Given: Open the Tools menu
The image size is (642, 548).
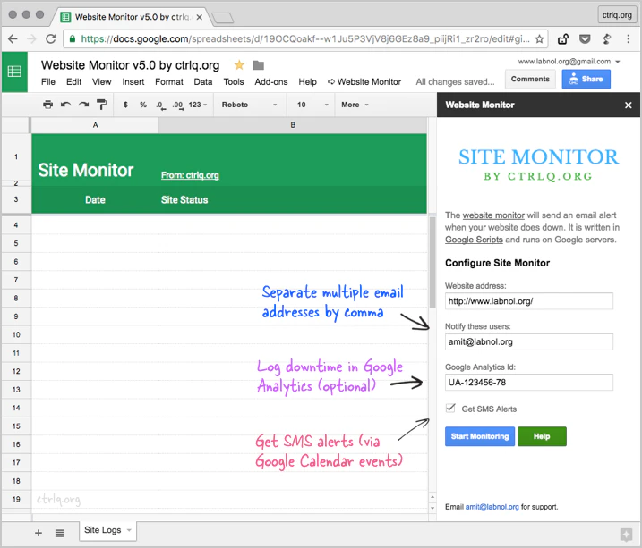Looking at the screenshot, I should pos(234,81).
